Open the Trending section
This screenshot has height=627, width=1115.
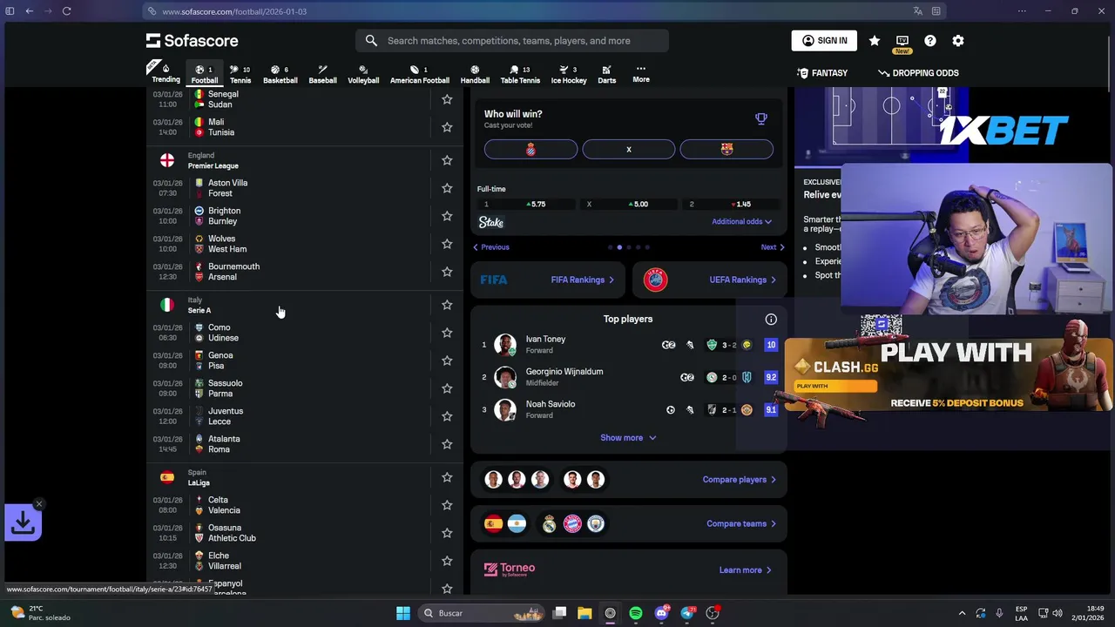pos(166,74)
